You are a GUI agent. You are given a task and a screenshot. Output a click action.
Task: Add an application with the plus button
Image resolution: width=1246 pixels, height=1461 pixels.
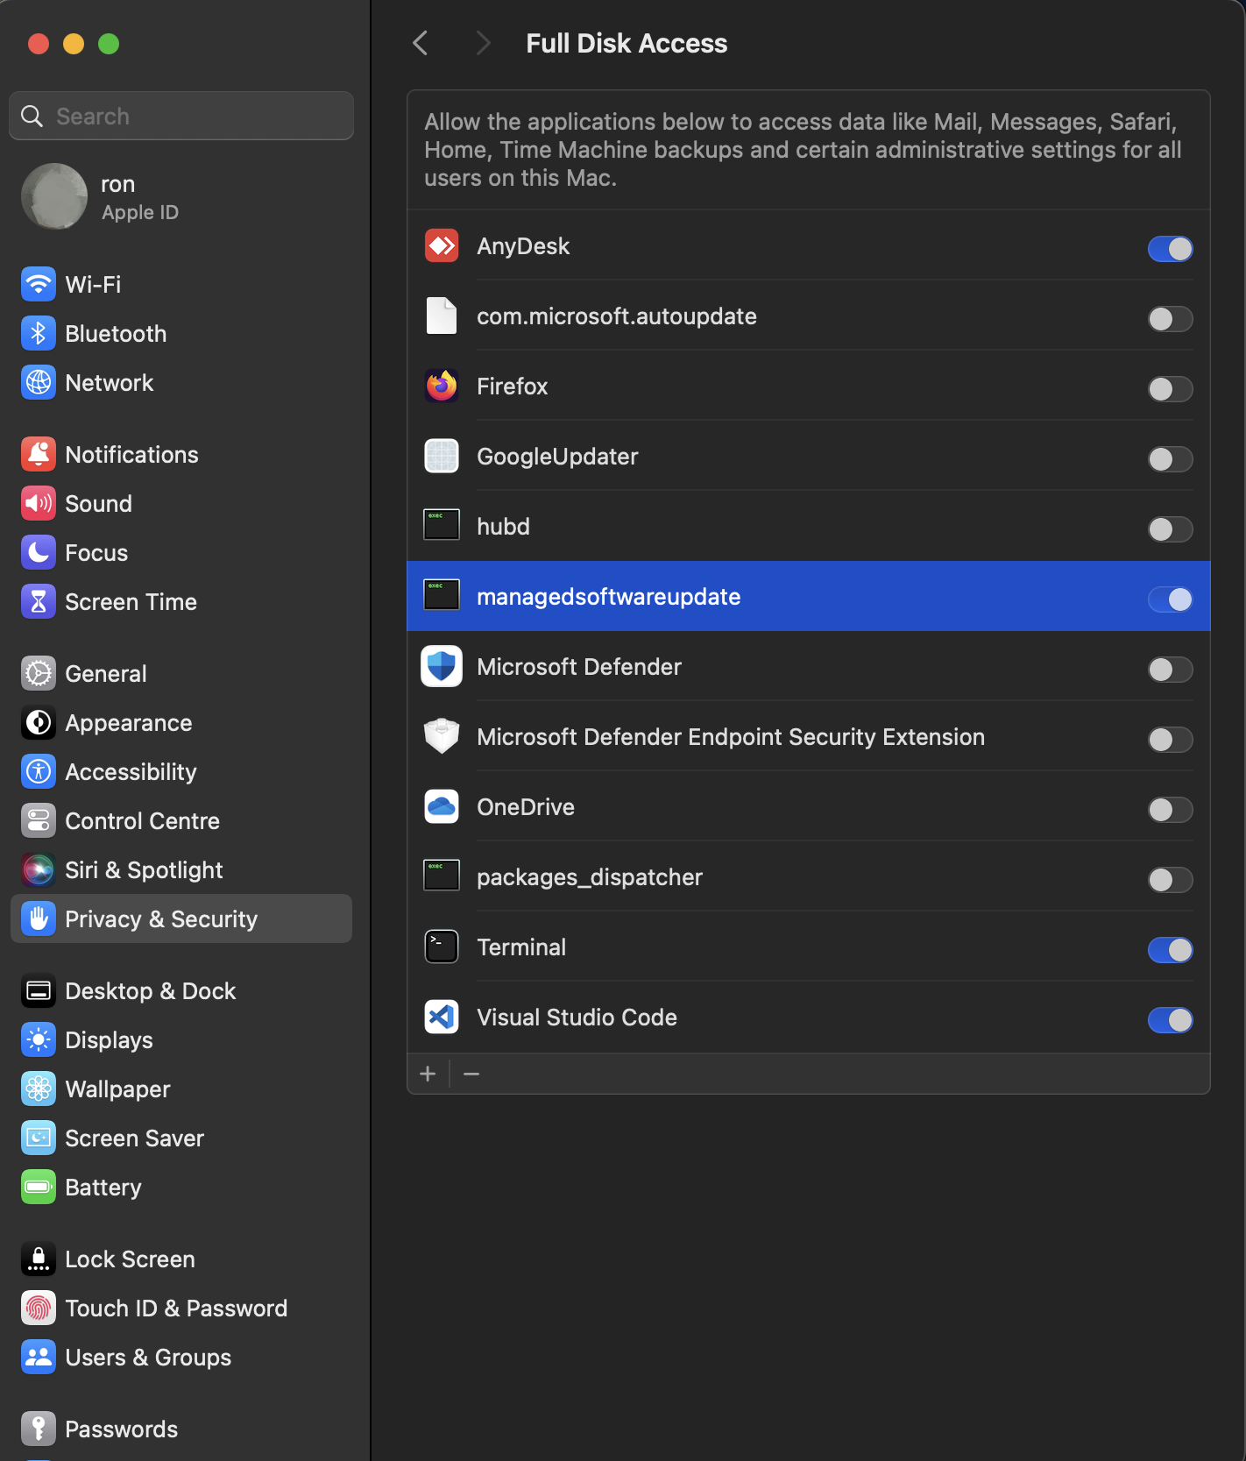(428, 1074)
